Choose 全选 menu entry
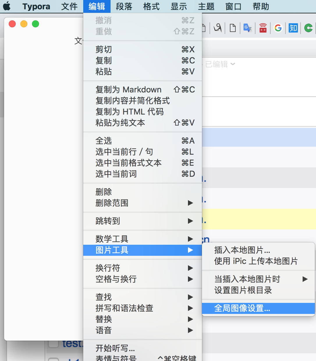The width and height of the screenshot is (316, 361). [x=143, y=141]
